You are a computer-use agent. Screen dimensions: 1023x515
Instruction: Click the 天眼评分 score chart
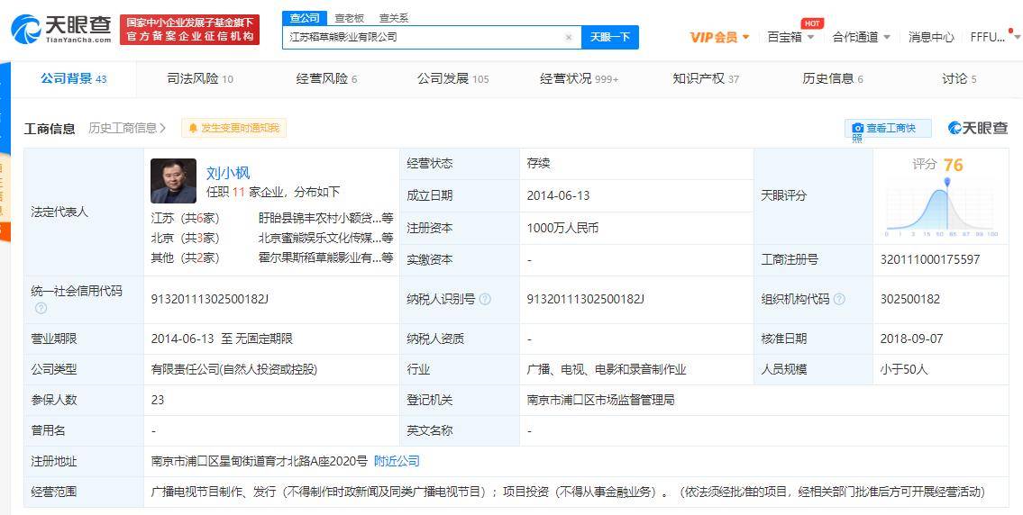point(941,205)
